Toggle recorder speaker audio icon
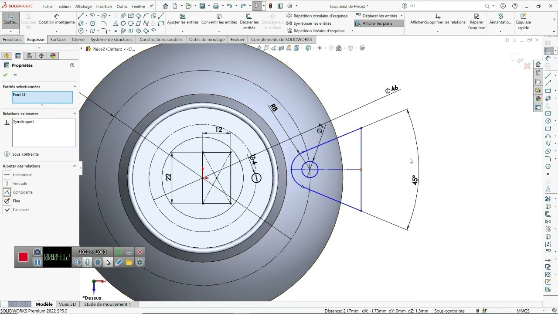 [77, 262]
